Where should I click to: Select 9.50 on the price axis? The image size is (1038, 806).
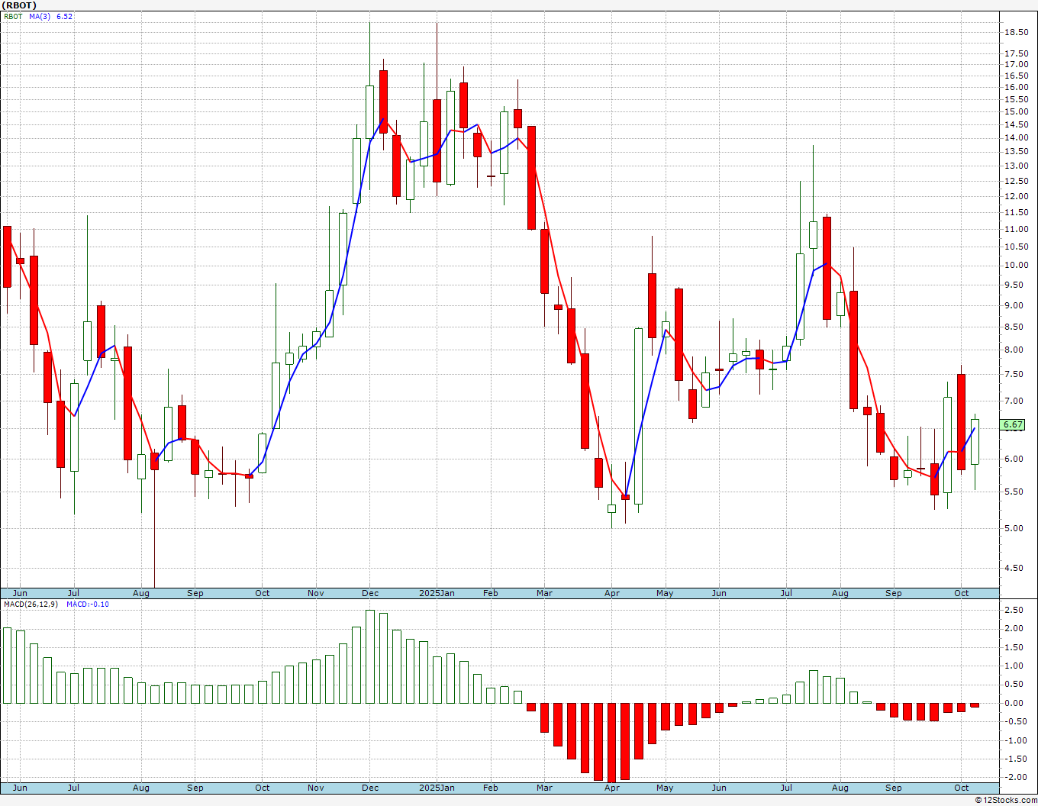click(x=1015, y=285)
